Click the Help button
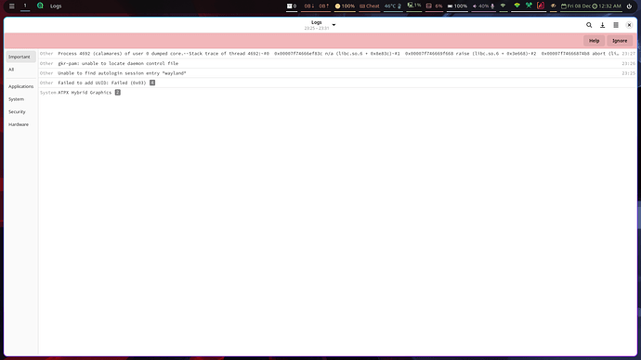The height and width of the screenshot is (360, 641). coord(594,41)
